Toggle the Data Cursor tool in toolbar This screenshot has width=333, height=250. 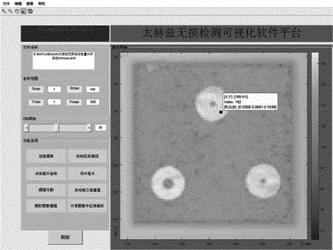pyautogui.click(x=23, y=10)
